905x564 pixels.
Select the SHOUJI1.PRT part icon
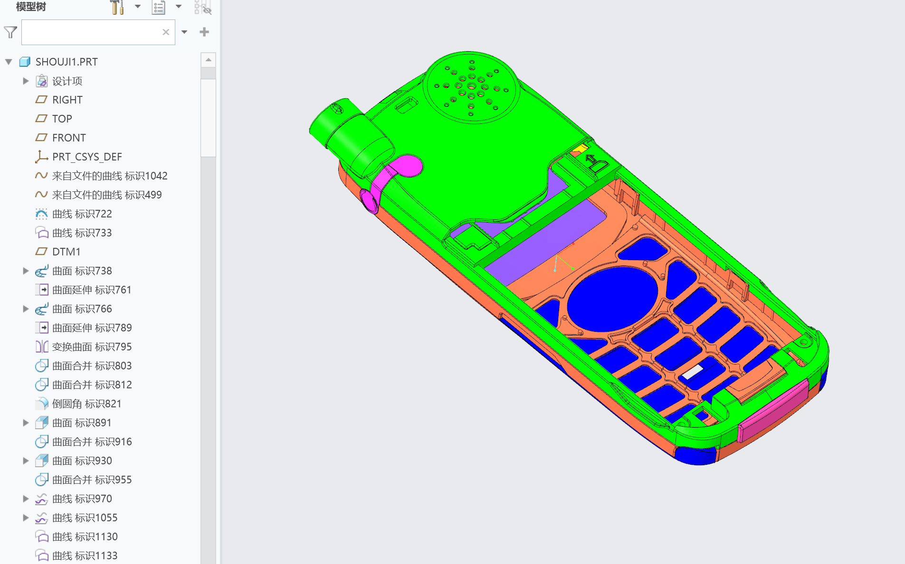25,62
